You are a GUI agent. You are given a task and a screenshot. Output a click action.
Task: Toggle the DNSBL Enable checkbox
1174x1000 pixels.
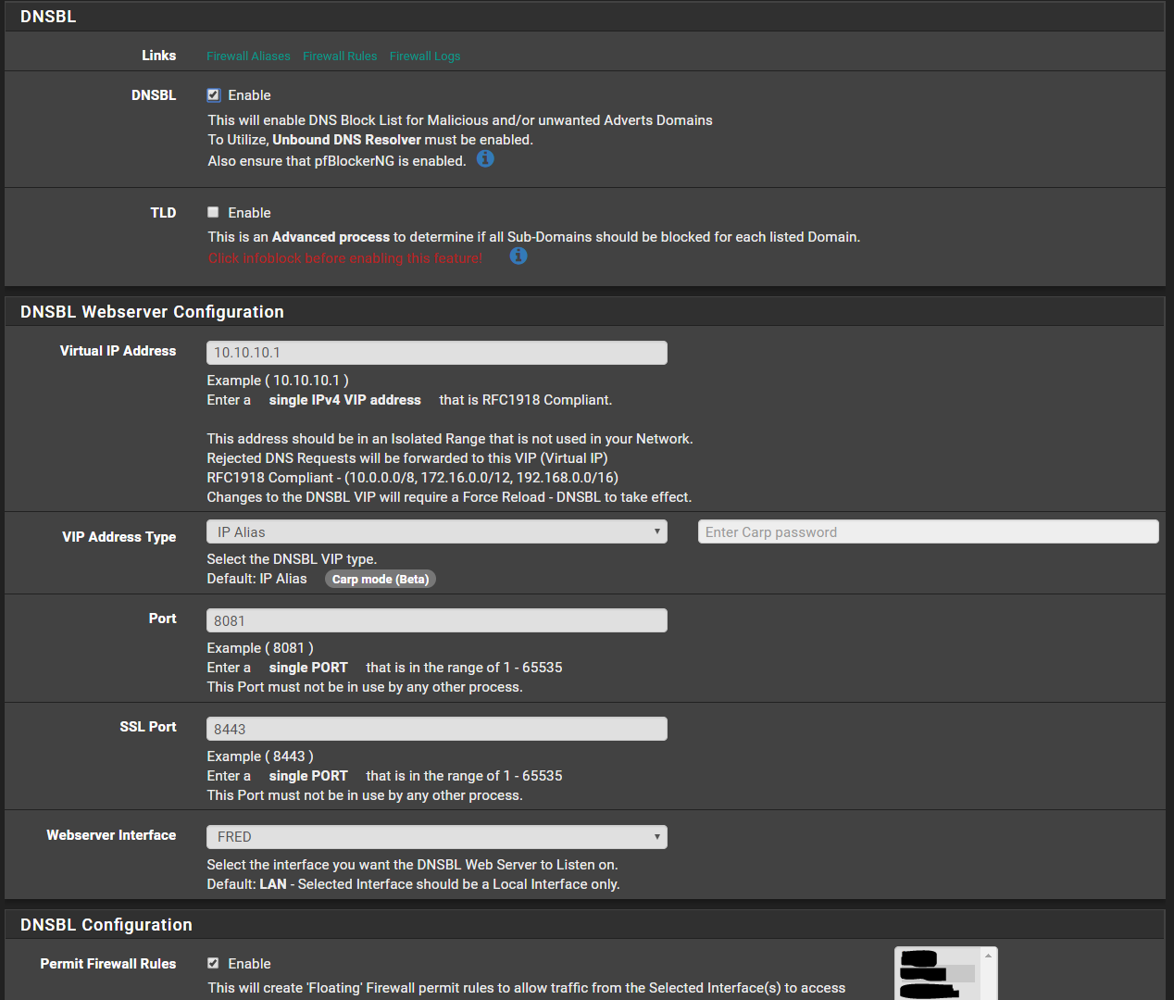pos(214,95)
